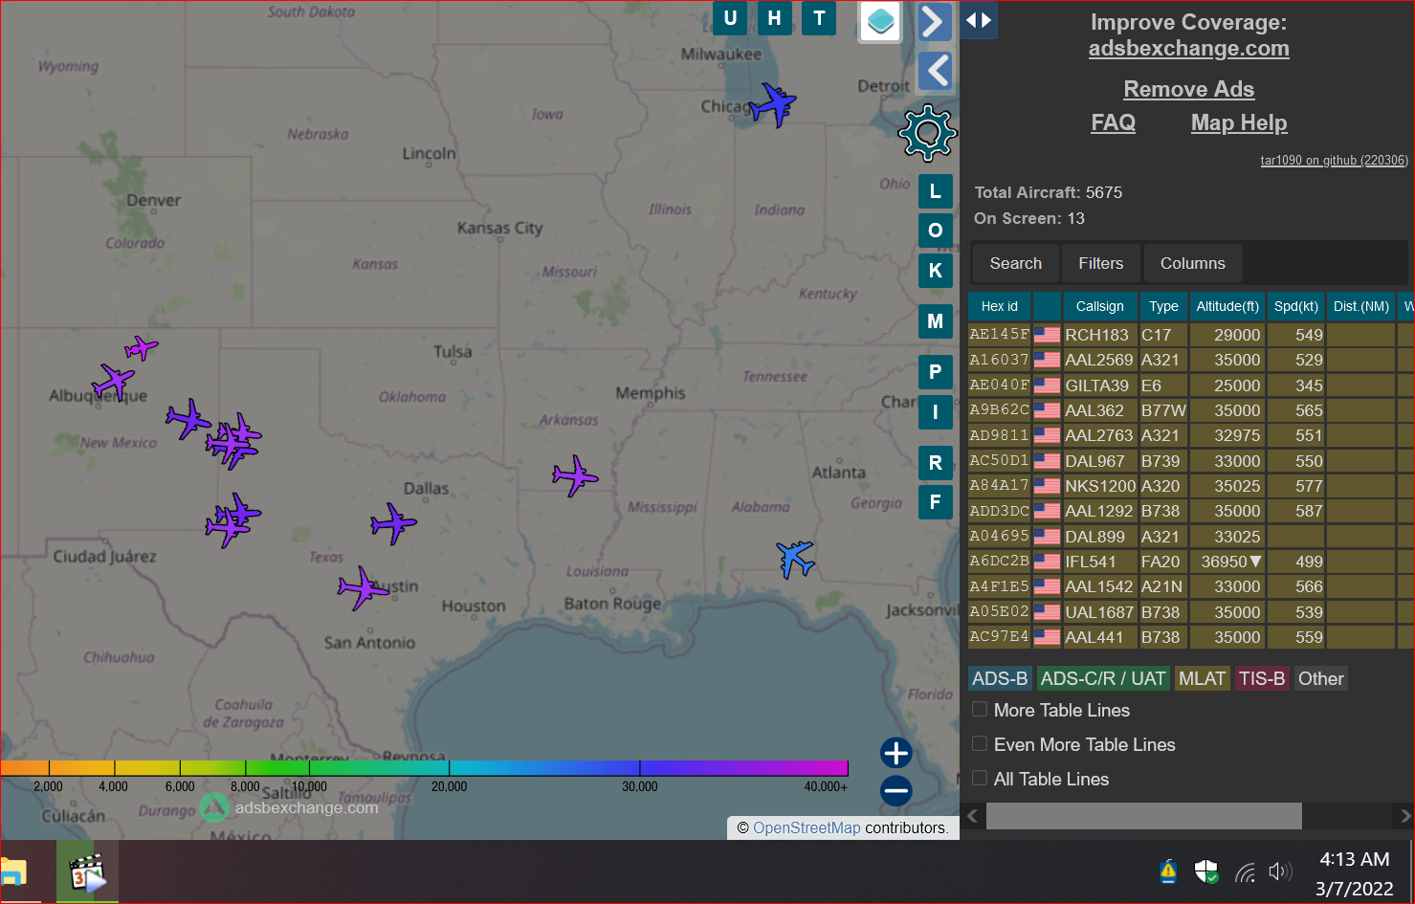
Task: Select the blue aircraft near Chicago
Action: click(772, 104)
